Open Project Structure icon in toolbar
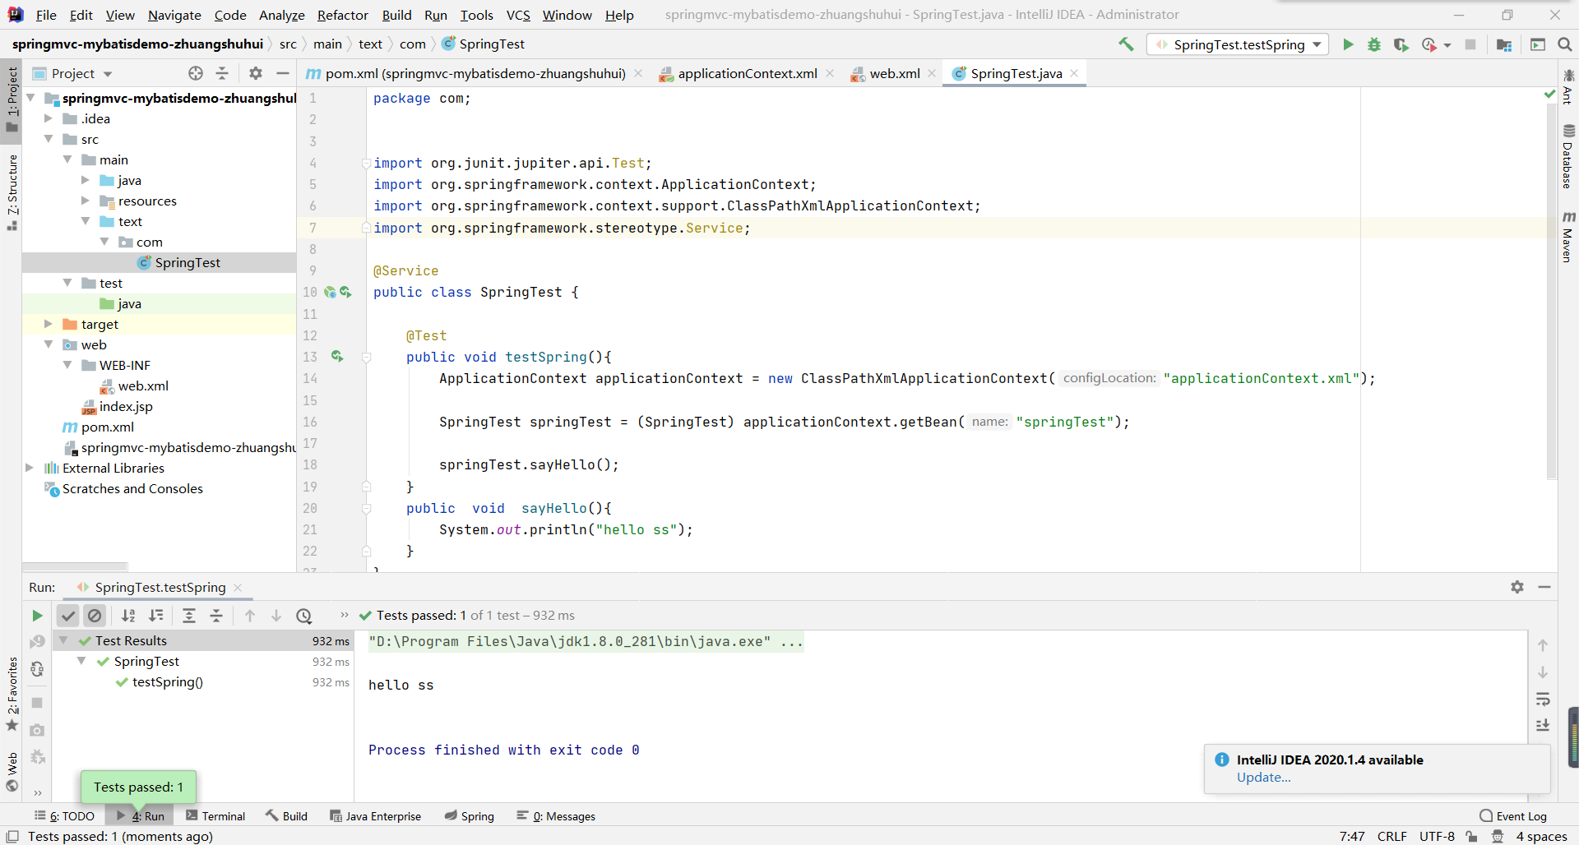 tap(1504, 44)
